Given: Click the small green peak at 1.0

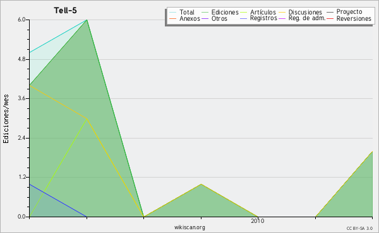Looking at the screenshot, I should coord(201,184).
